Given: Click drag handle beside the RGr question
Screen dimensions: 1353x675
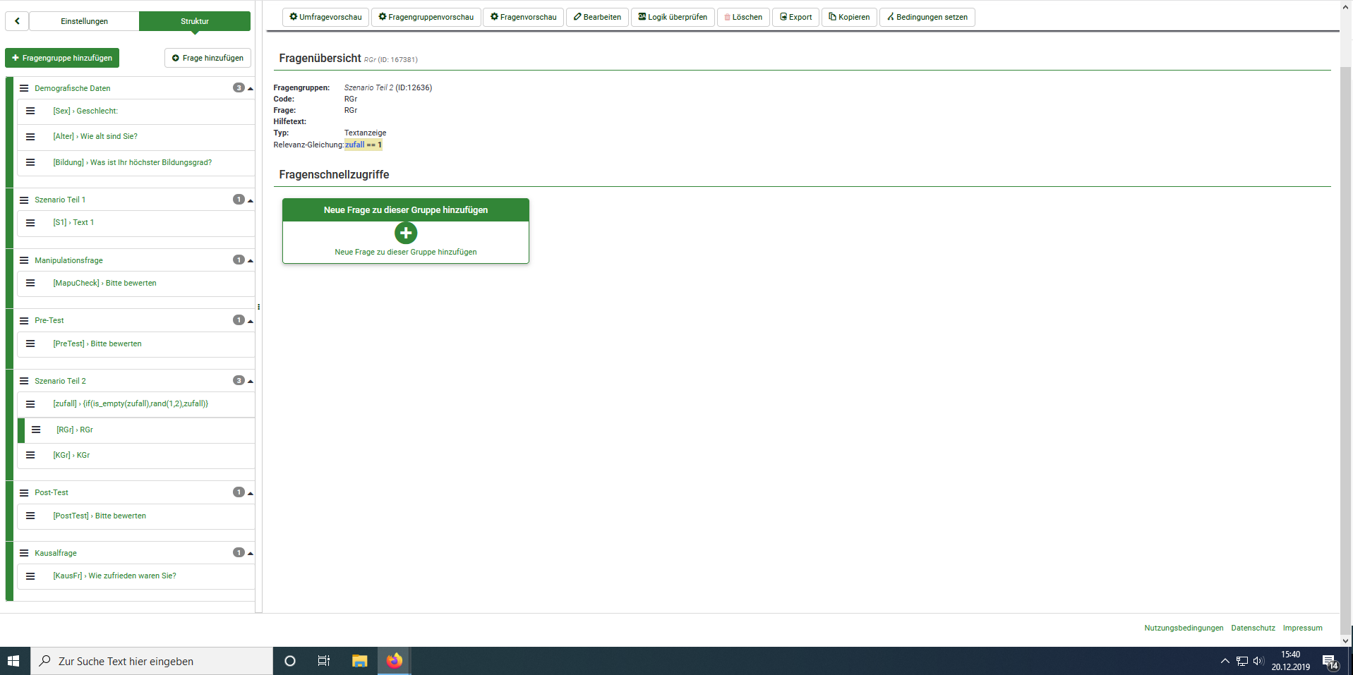Looking at the screenshot, I should point(36,430).
